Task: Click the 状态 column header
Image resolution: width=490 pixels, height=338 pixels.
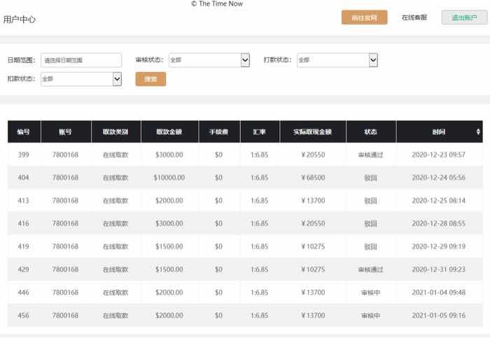Action: 371,132
